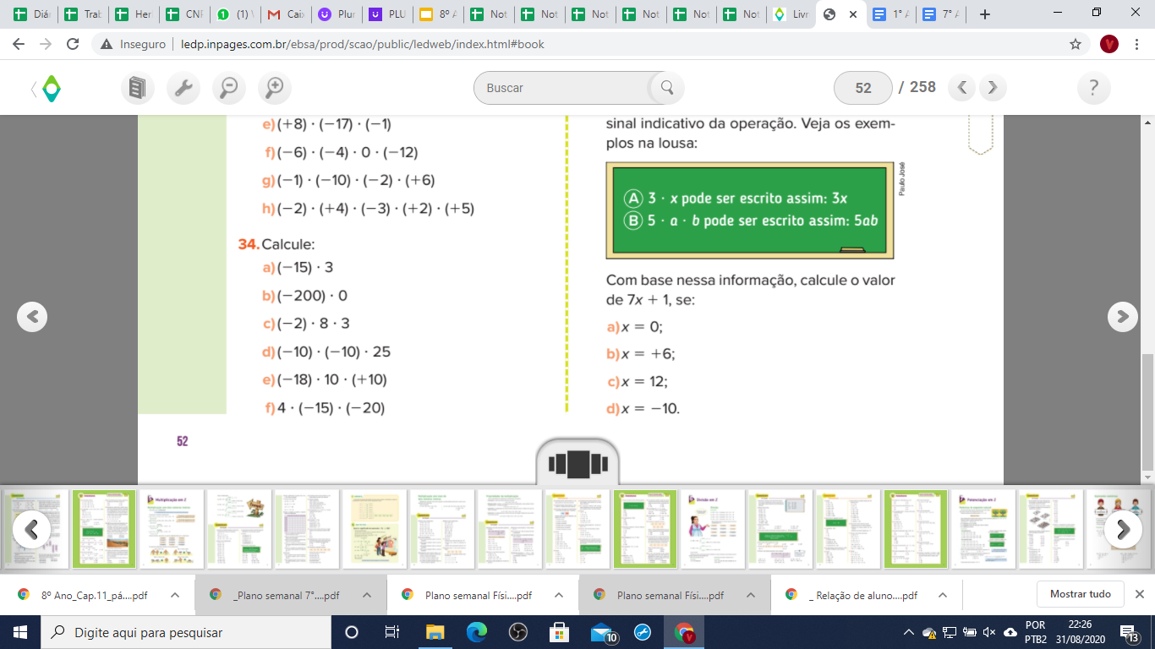Viewport: 1155px width, 649px height.
Task: Switch to the 7° A Google Docs tab
Action: click(x=939, y=14)
